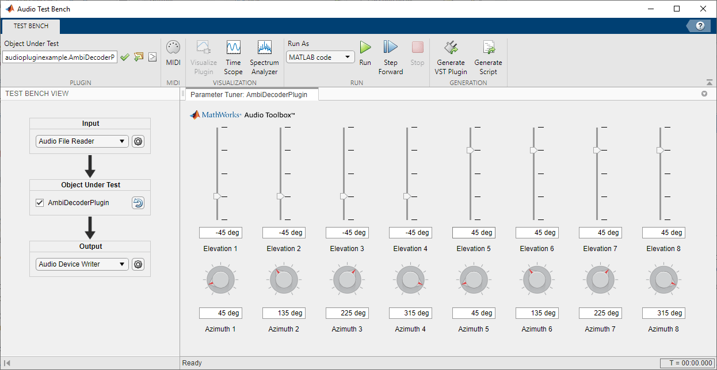Click the Object Under Test text field
Image resolution: width=717 pixels, height=370 pixels.
pos(60,57)
